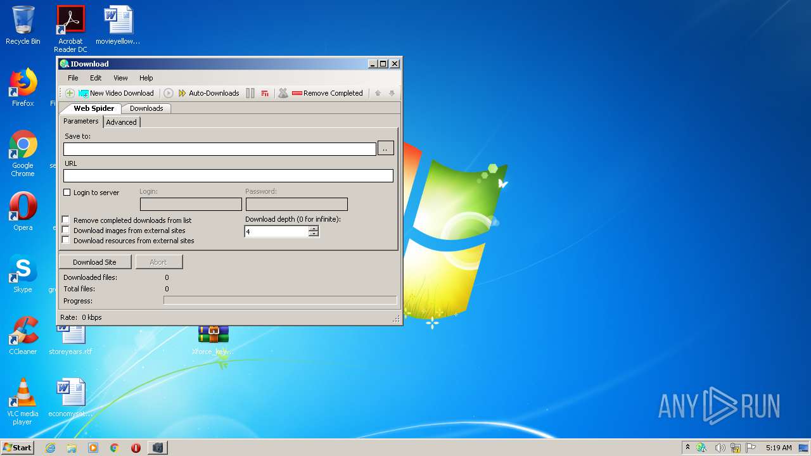Click the Password text field
Image resolution: width=811 pixels, height=456 pixels.
(x=297, y=204)
